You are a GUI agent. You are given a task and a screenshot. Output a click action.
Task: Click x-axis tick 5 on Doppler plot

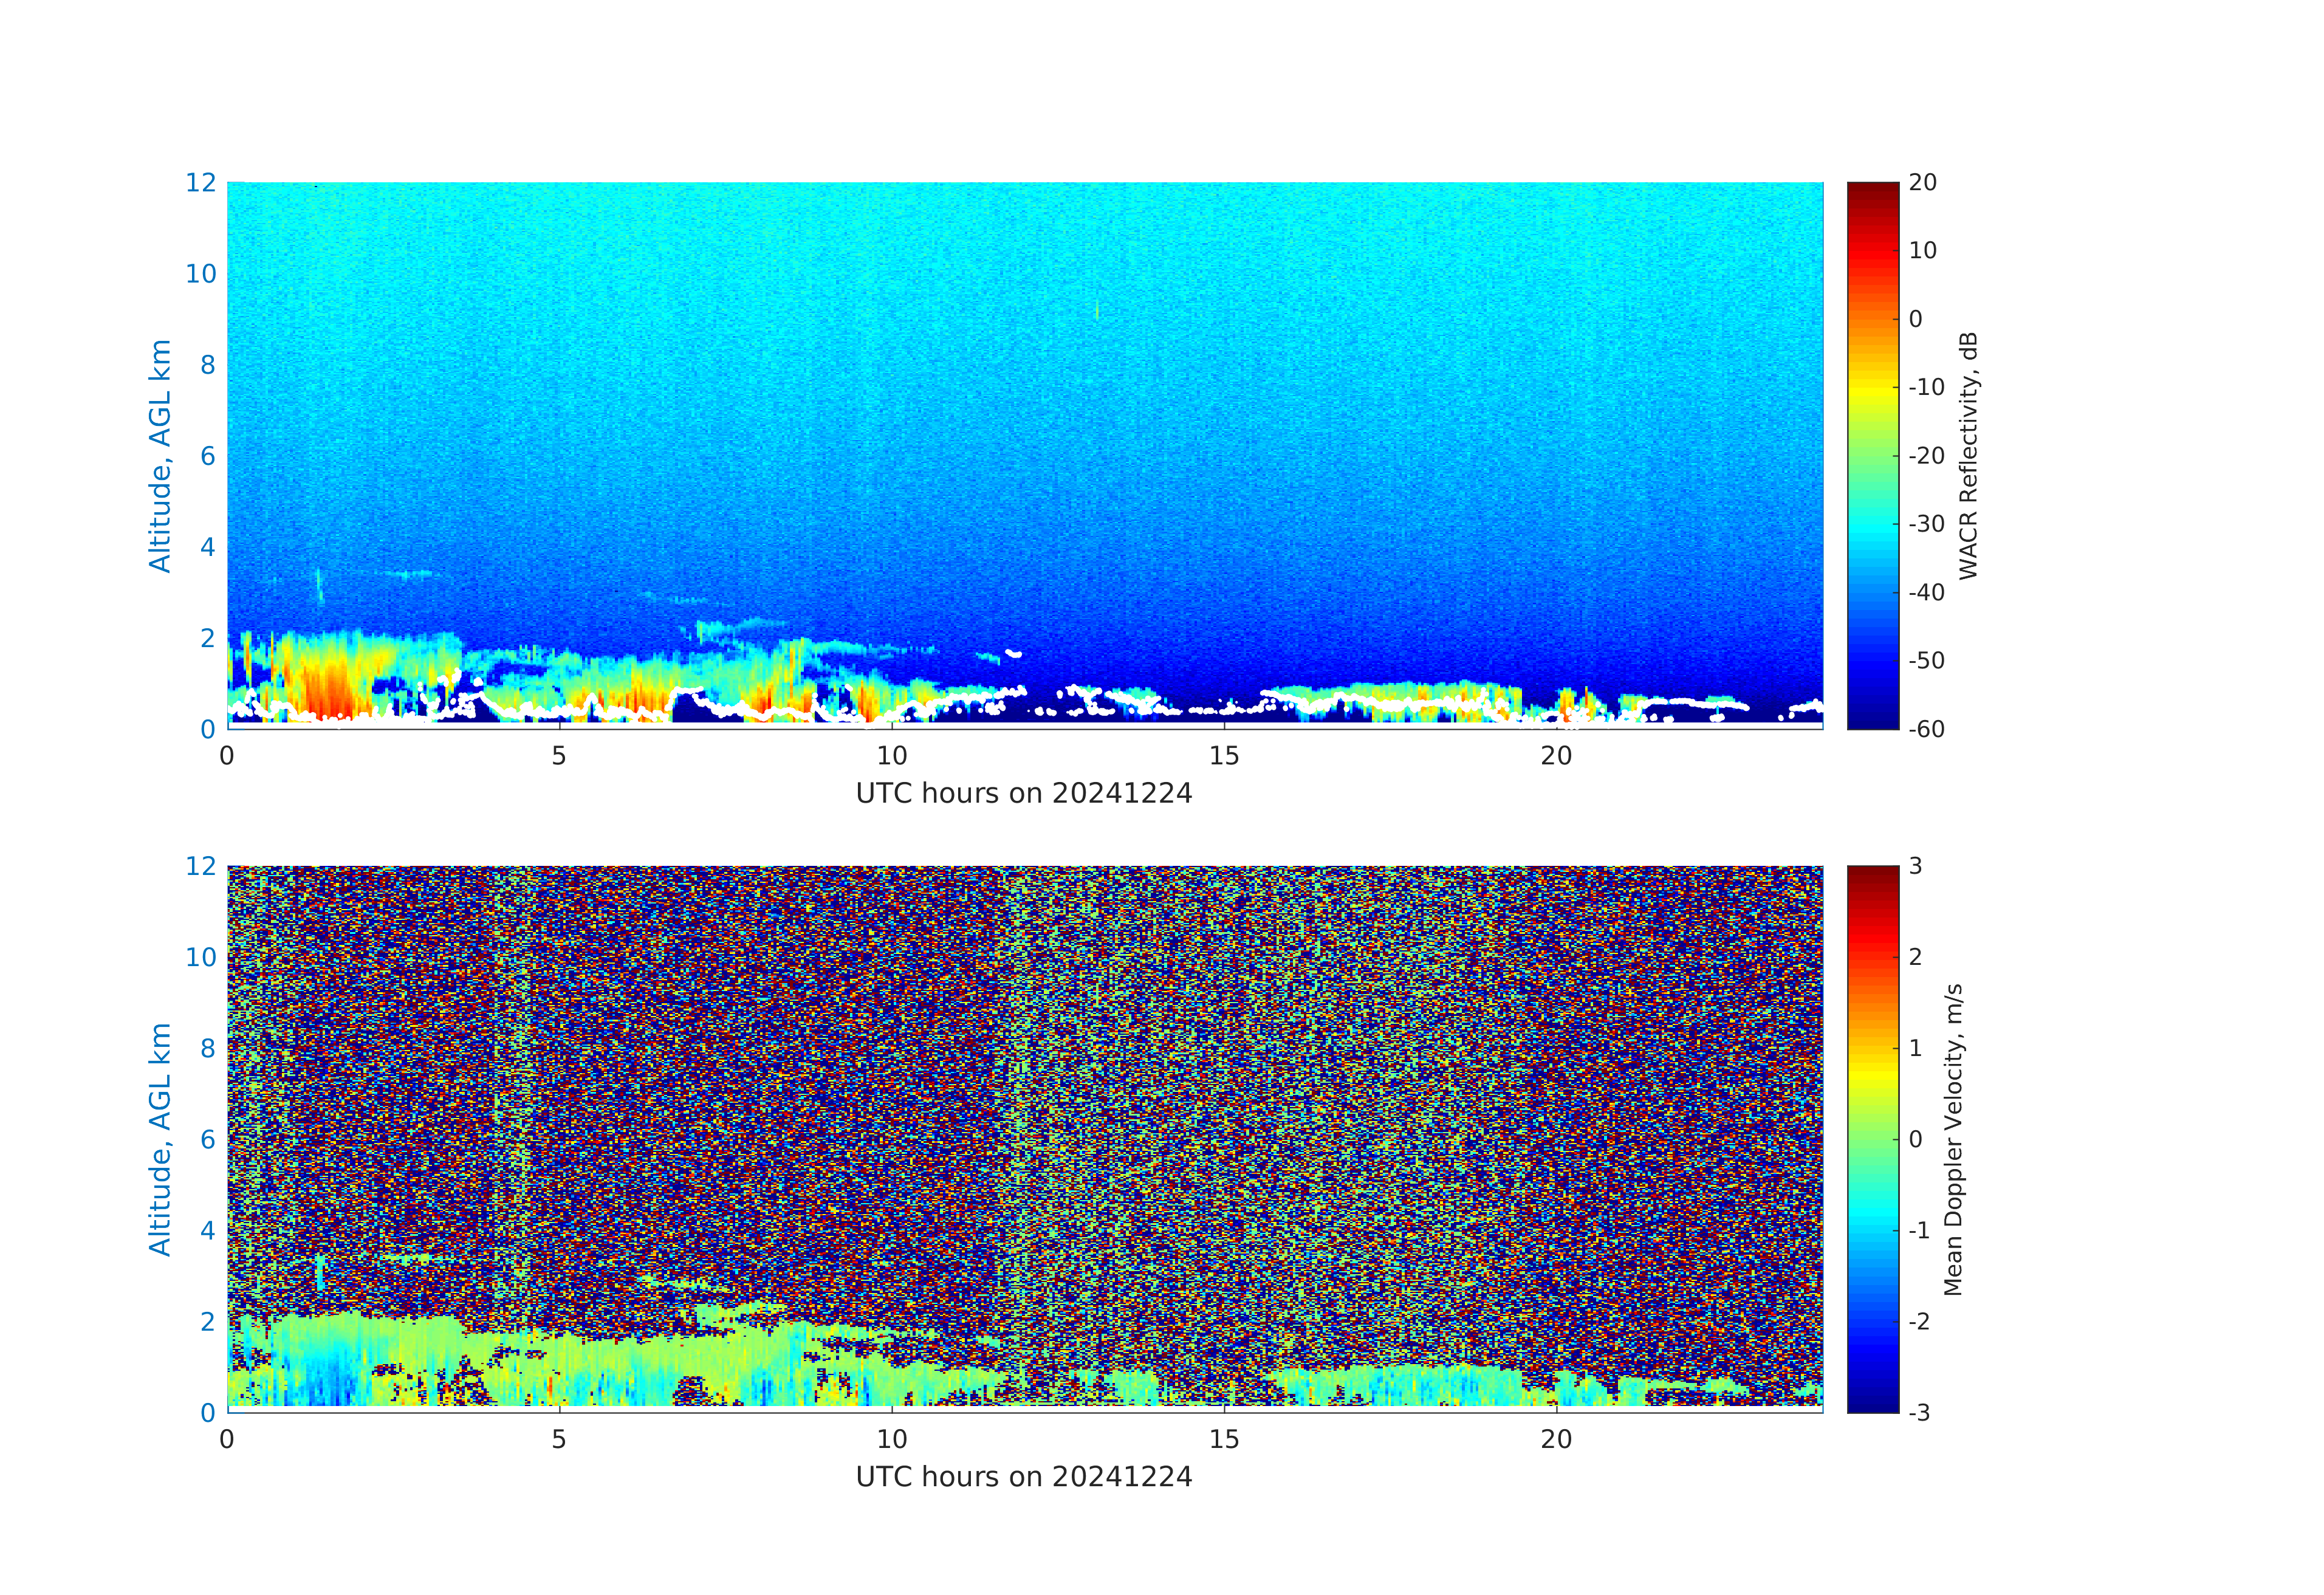(x=559, y=1439)
